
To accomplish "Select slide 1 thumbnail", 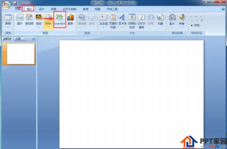I will [21, 54].
